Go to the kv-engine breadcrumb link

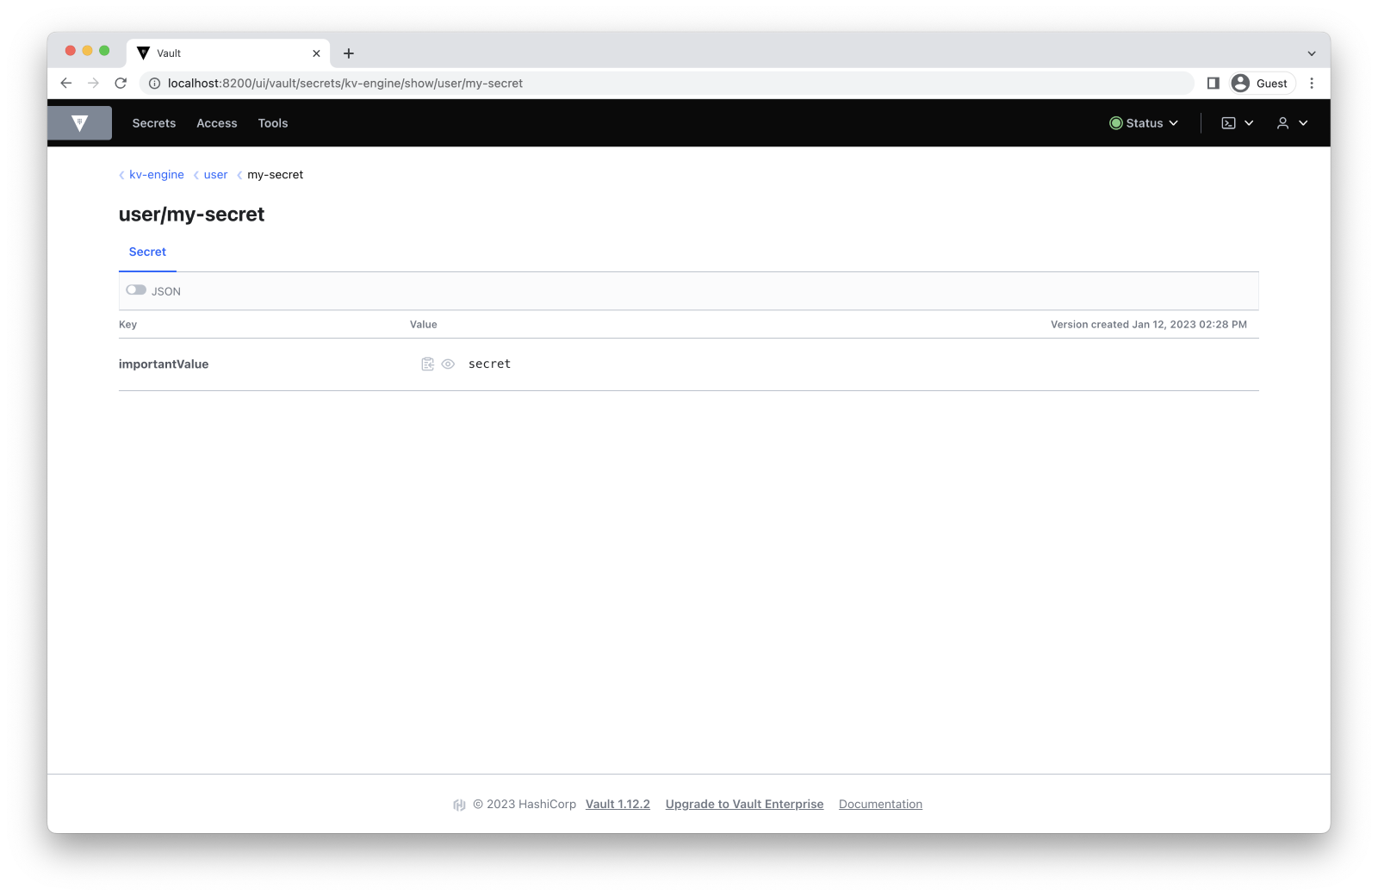click(x=157, y=175)
